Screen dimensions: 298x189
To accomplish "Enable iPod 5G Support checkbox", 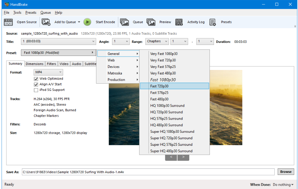I will click(36, 90).
